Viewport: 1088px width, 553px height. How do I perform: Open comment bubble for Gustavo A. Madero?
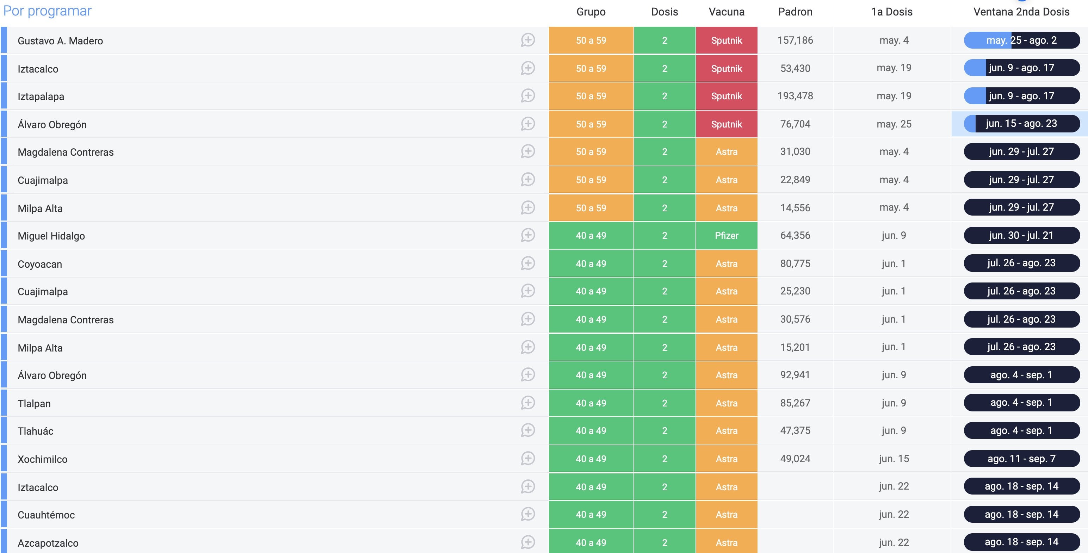(x=527, y=40)
